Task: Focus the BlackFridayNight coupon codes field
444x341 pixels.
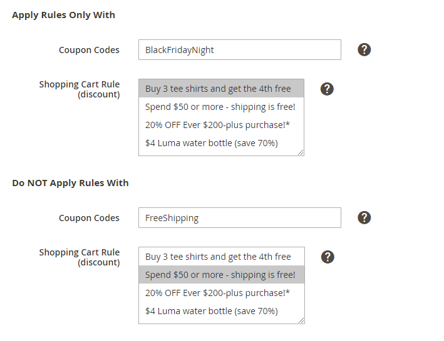Action: click(x=239, y=50)
